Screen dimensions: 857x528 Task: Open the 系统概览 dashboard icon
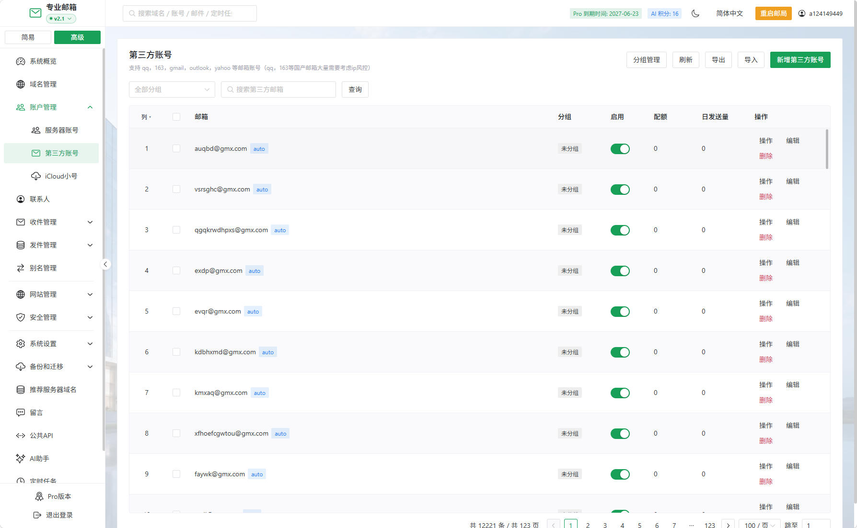click(21, 61)
